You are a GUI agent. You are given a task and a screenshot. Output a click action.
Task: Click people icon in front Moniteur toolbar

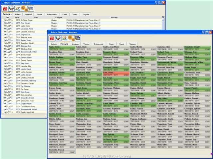pyautogui.click(x=65, y=38)
